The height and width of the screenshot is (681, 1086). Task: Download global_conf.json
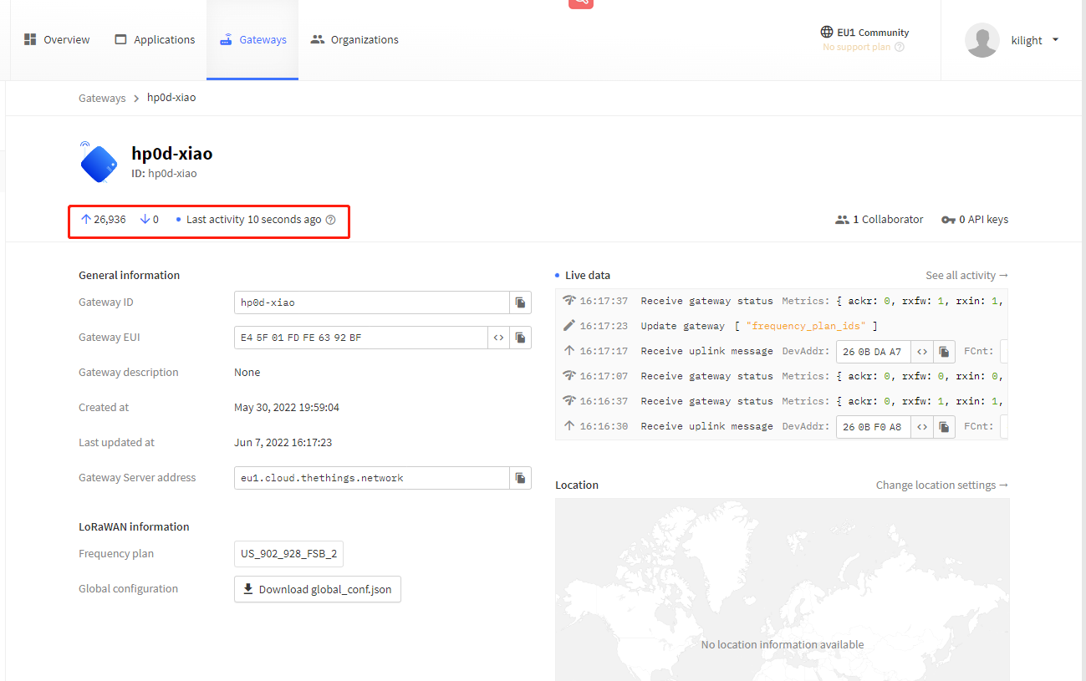(318, 589)
